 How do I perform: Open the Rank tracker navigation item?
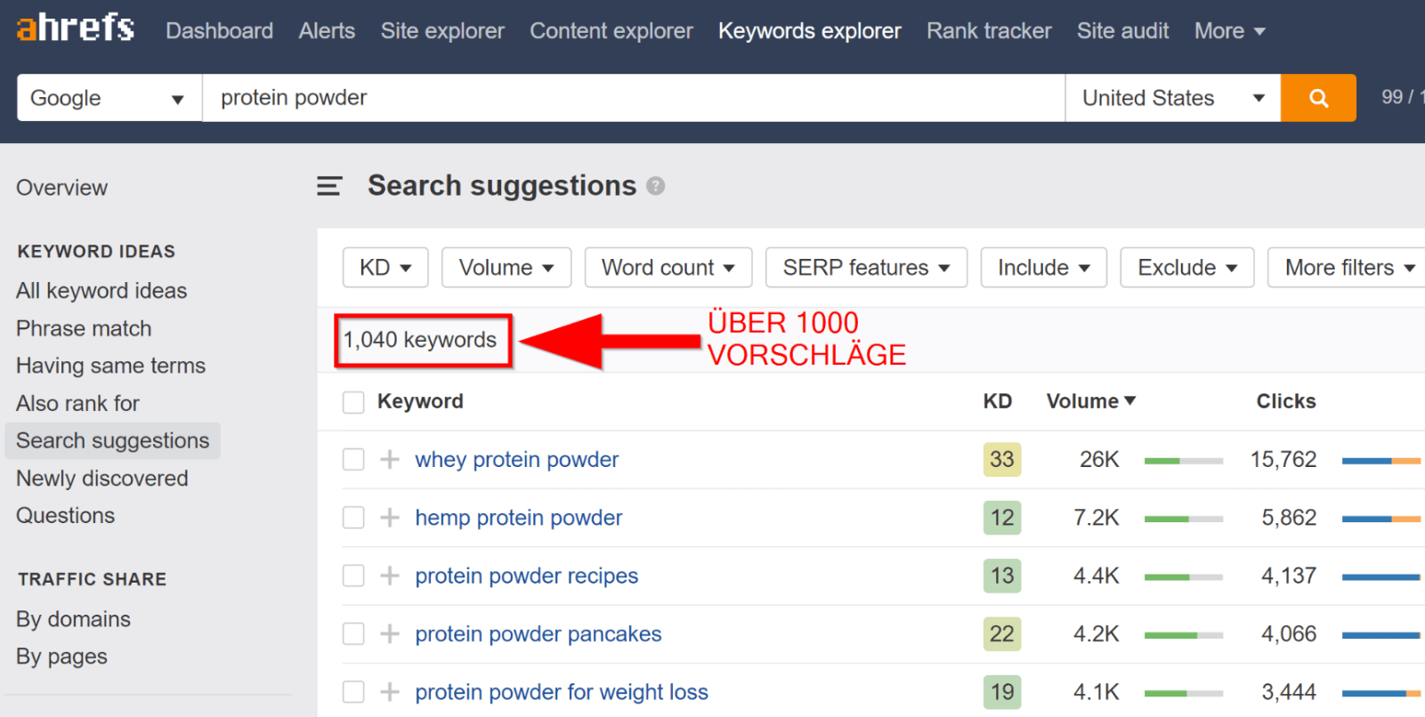989,31
